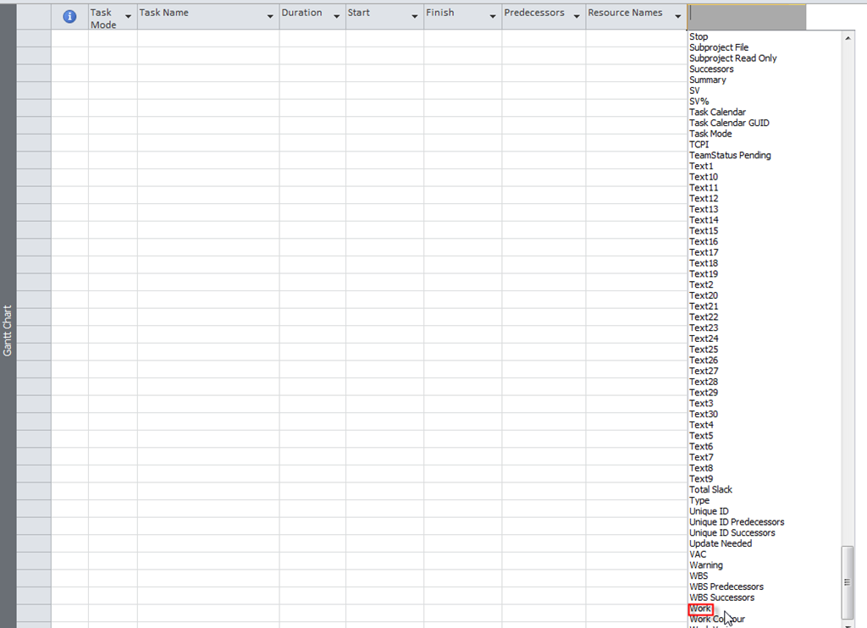The image size is (867, 628).
Task: Click the Indicators info icon column header
Action: point(69,17)
